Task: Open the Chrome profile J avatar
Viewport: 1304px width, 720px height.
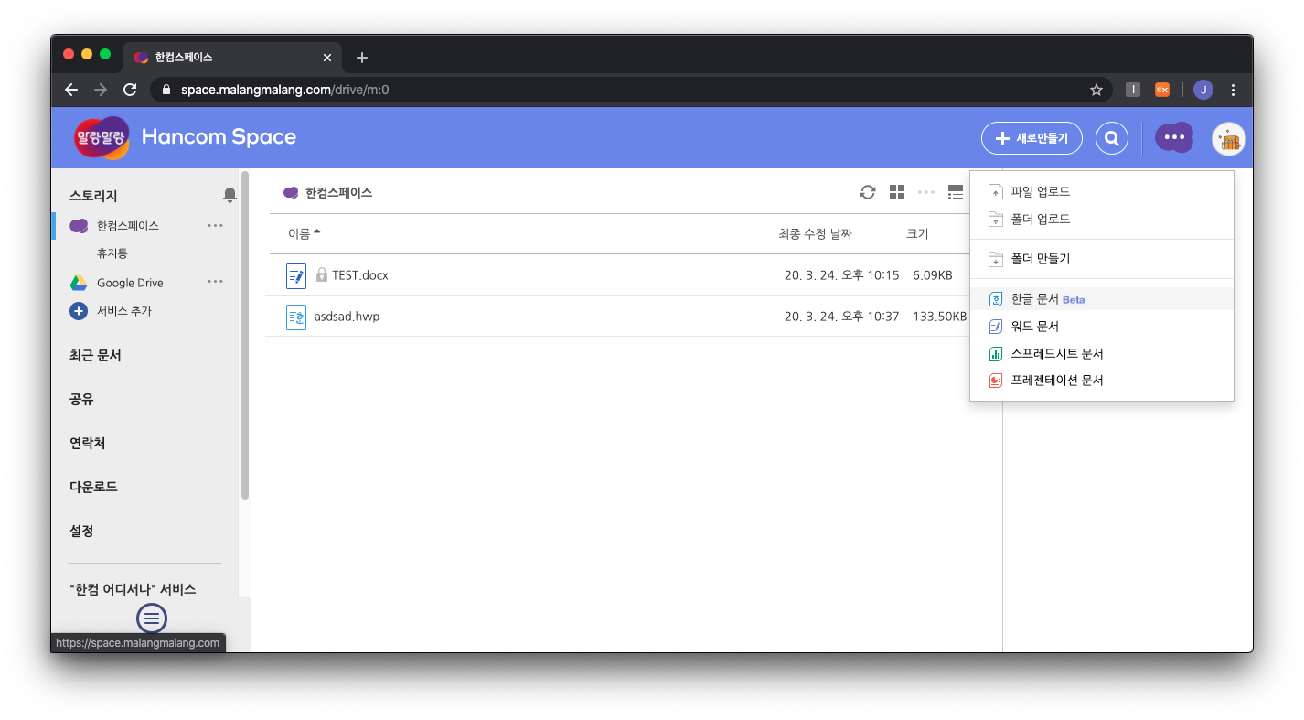Action: pyautogui.click(x=1203, y=90)
